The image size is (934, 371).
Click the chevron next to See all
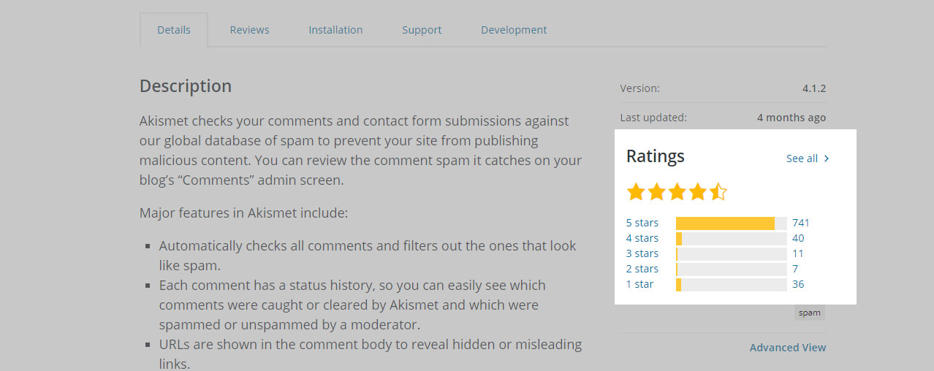point(827,158)
